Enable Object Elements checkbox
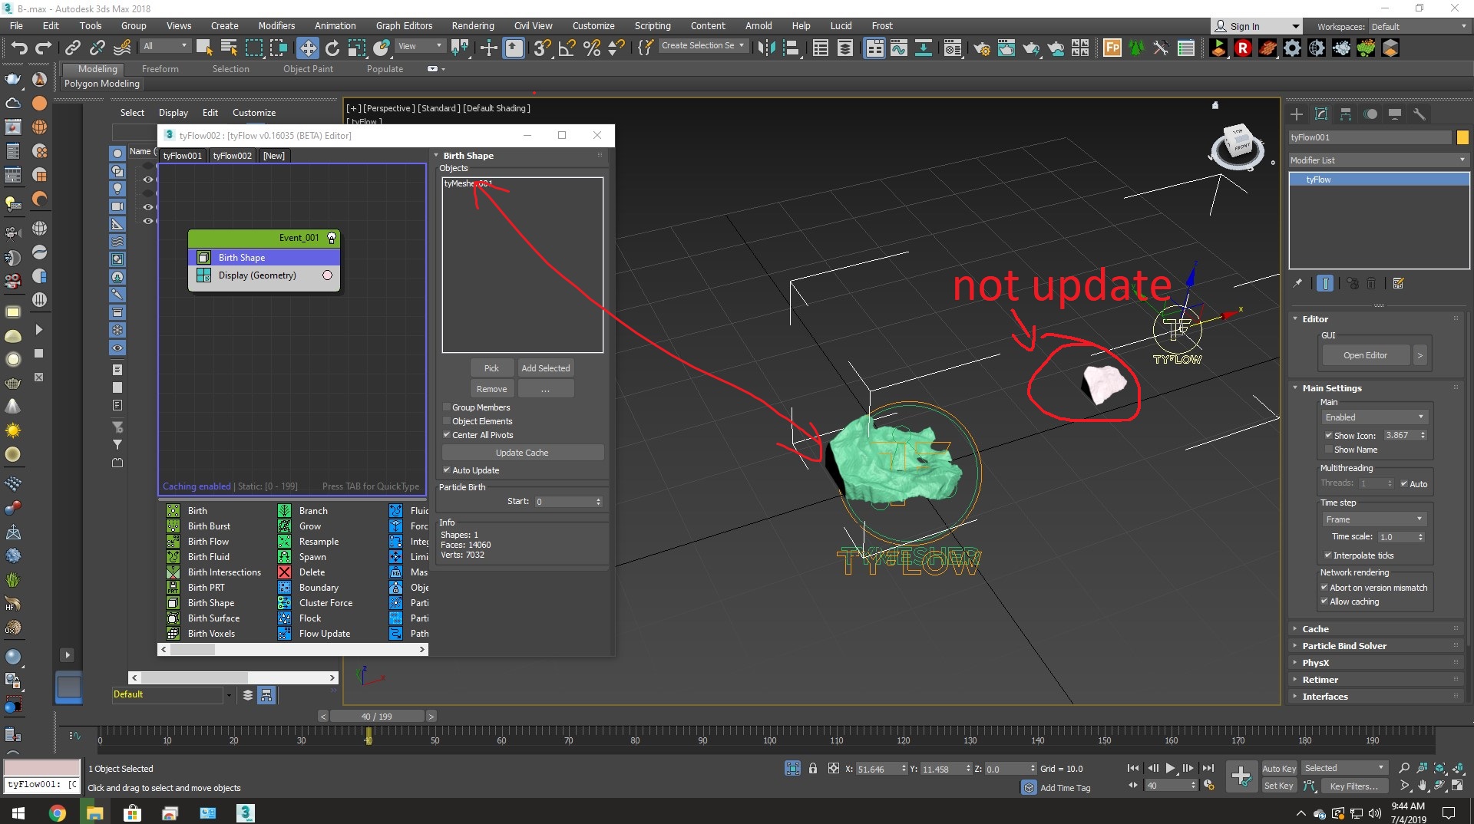1474x824 pixels. pos(447,421)
